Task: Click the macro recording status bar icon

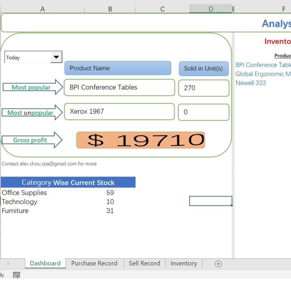Action: pos(16,275)
